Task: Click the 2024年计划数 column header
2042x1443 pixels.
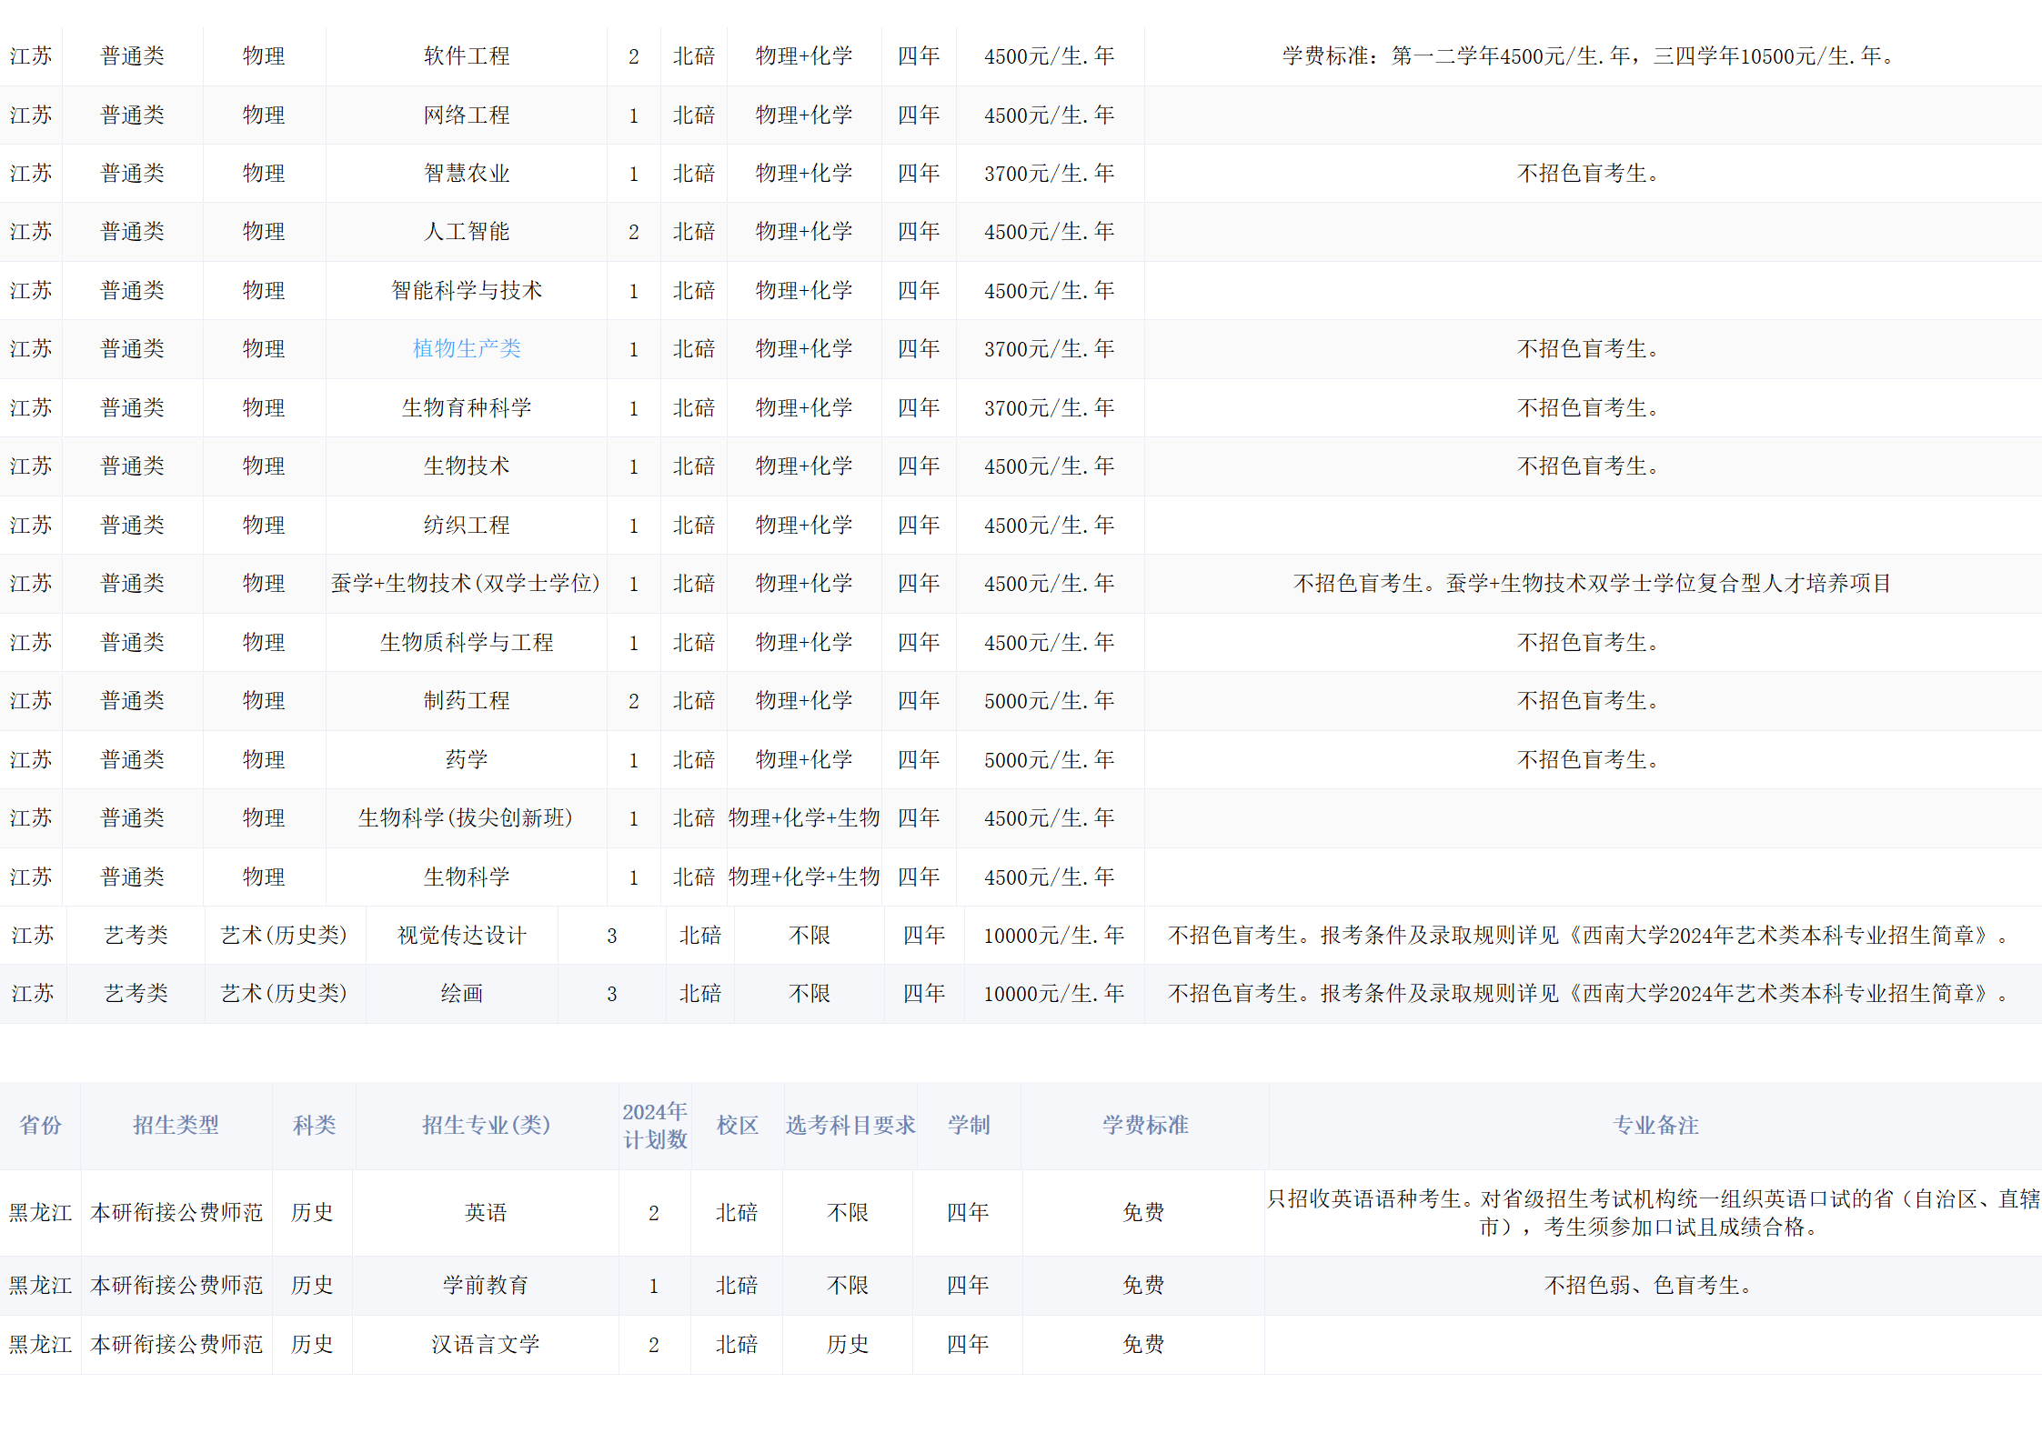Action: click(x=654, y=1126)
